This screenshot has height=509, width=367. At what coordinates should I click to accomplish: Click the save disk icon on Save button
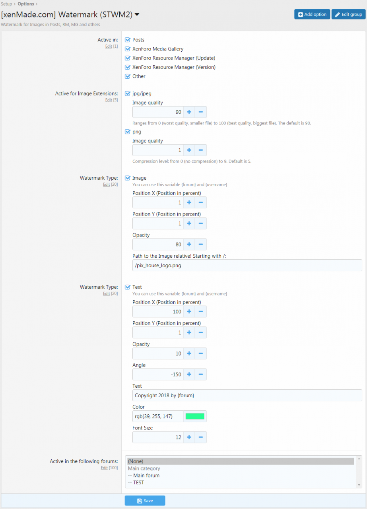[x=139, y=500]
